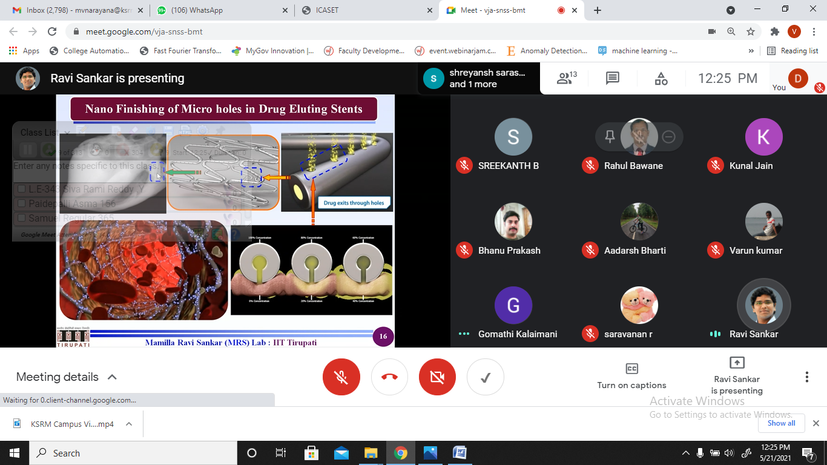Check the L.E-343 Siva Rami Reddy box
Image resolution: width=827 pixels, height=465 pixels.
[x=22, y=189]
